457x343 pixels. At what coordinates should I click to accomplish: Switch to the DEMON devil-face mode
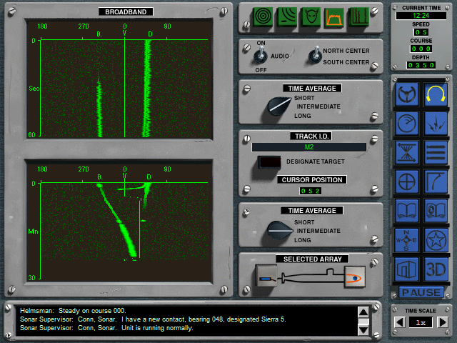click(x=311, y=16)
